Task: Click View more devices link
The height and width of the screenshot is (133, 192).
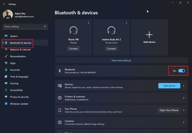Action: tap(121, 61)
